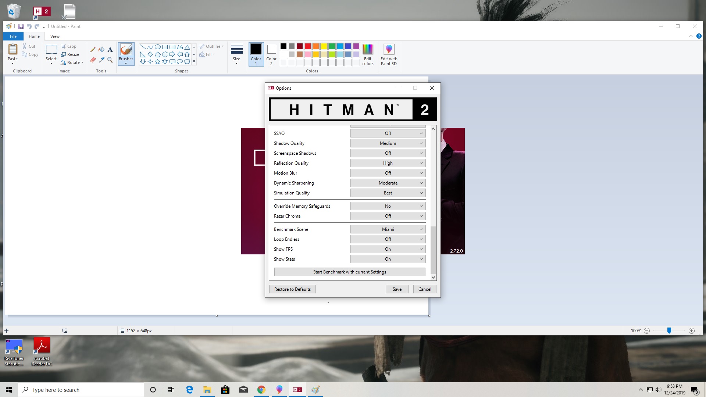Choose the Line shape in Shapes gallery

click(143, 47)
